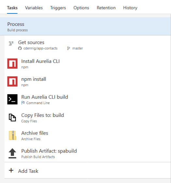Image resolution: width=171 pixels, height=183 pixels.
Task: Click the Get sources list icon
Action: click(11, 44)
